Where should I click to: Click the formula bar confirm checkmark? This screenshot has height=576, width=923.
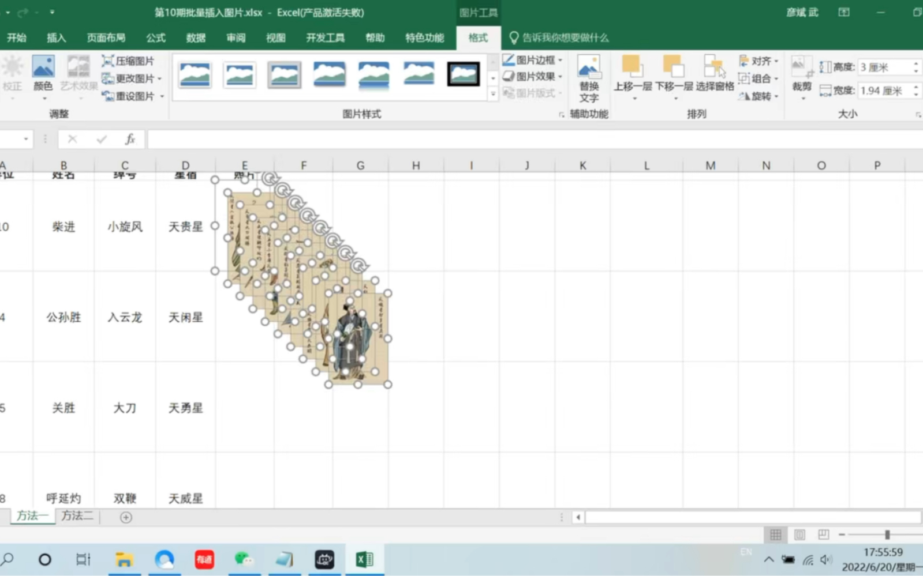[102, 139]
